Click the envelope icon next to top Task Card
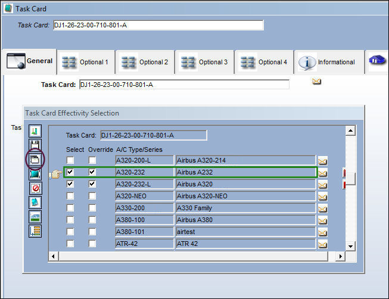 (x=316, y=82)
